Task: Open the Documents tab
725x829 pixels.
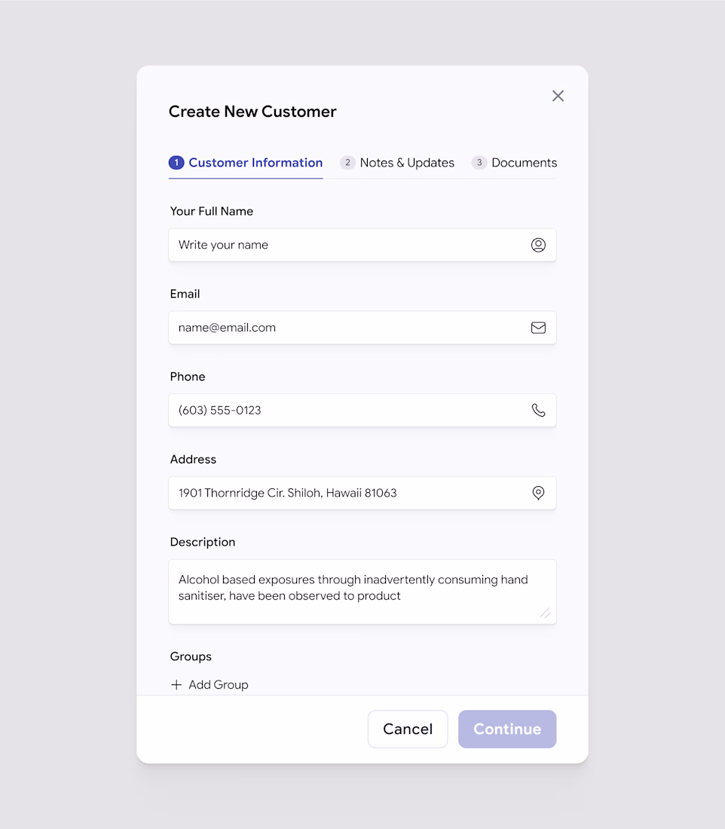Action: 524,163
